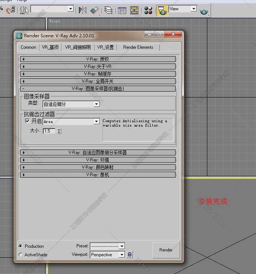Open the View render type dropdown
Viewport: 256px width, 274px height.
click(183, 9)
